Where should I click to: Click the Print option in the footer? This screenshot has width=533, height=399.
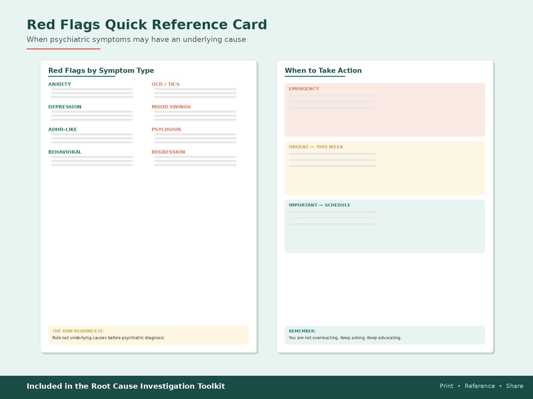(x=446, y=386)
